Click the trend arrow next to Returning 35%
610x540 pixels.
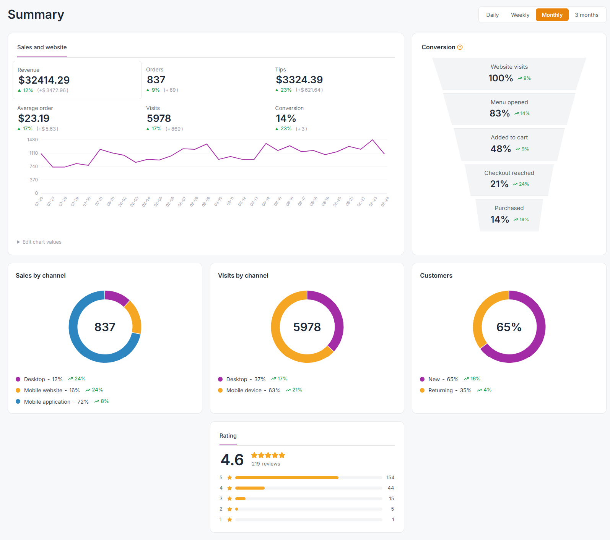480,390
